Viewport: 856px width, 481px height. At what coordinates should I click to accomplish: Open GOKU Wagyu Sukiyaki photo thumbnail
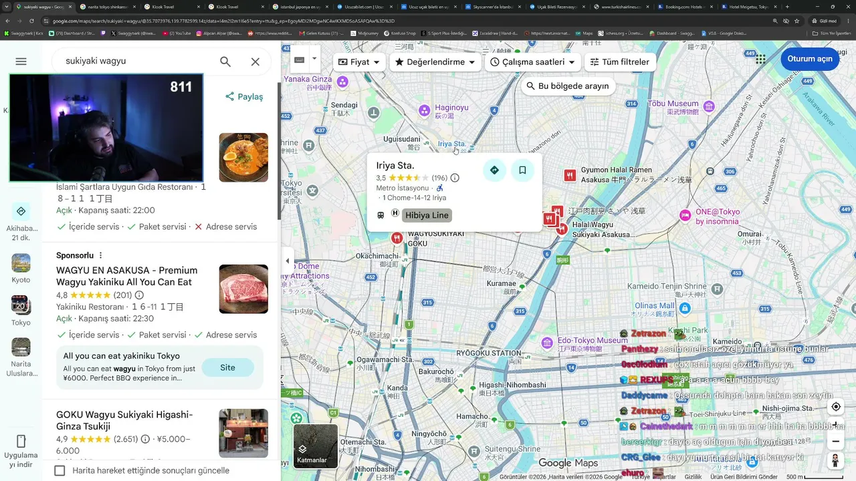coord(243,434)
